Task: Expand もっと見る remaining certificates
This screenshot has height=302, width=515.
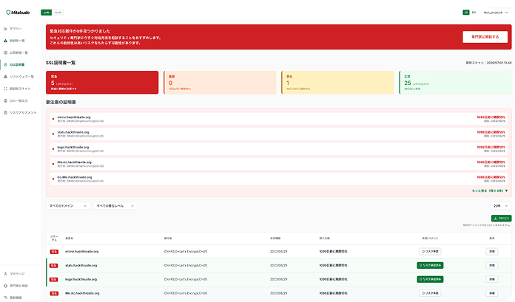Action: [490, 191]
